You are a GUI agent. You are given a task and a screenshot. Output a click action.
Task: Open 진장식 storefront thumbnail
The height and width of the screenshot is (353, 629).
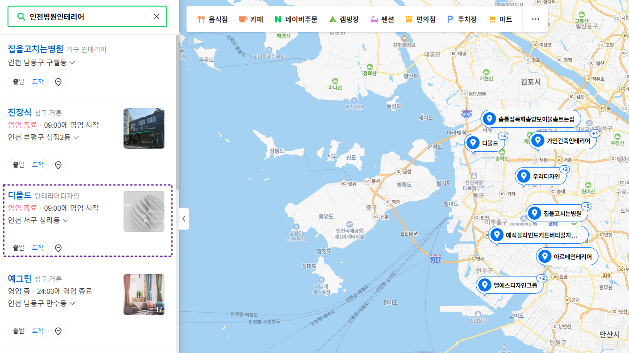click(x=144, y=128)
